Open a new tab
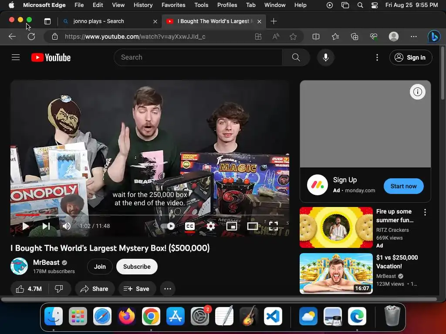 click(274, 21)
